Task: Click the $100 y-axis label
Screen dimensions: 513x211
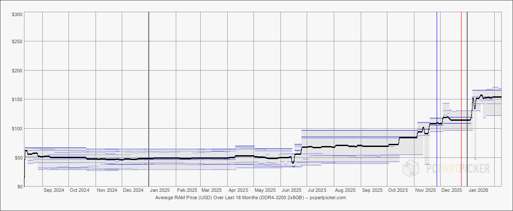Action: [17, 128]
